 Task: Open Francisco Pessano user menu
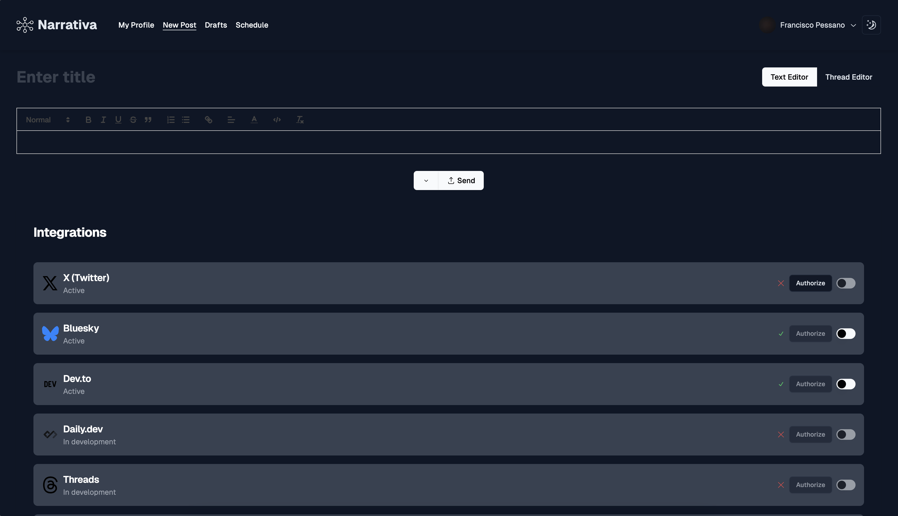(x=812, y=25)
